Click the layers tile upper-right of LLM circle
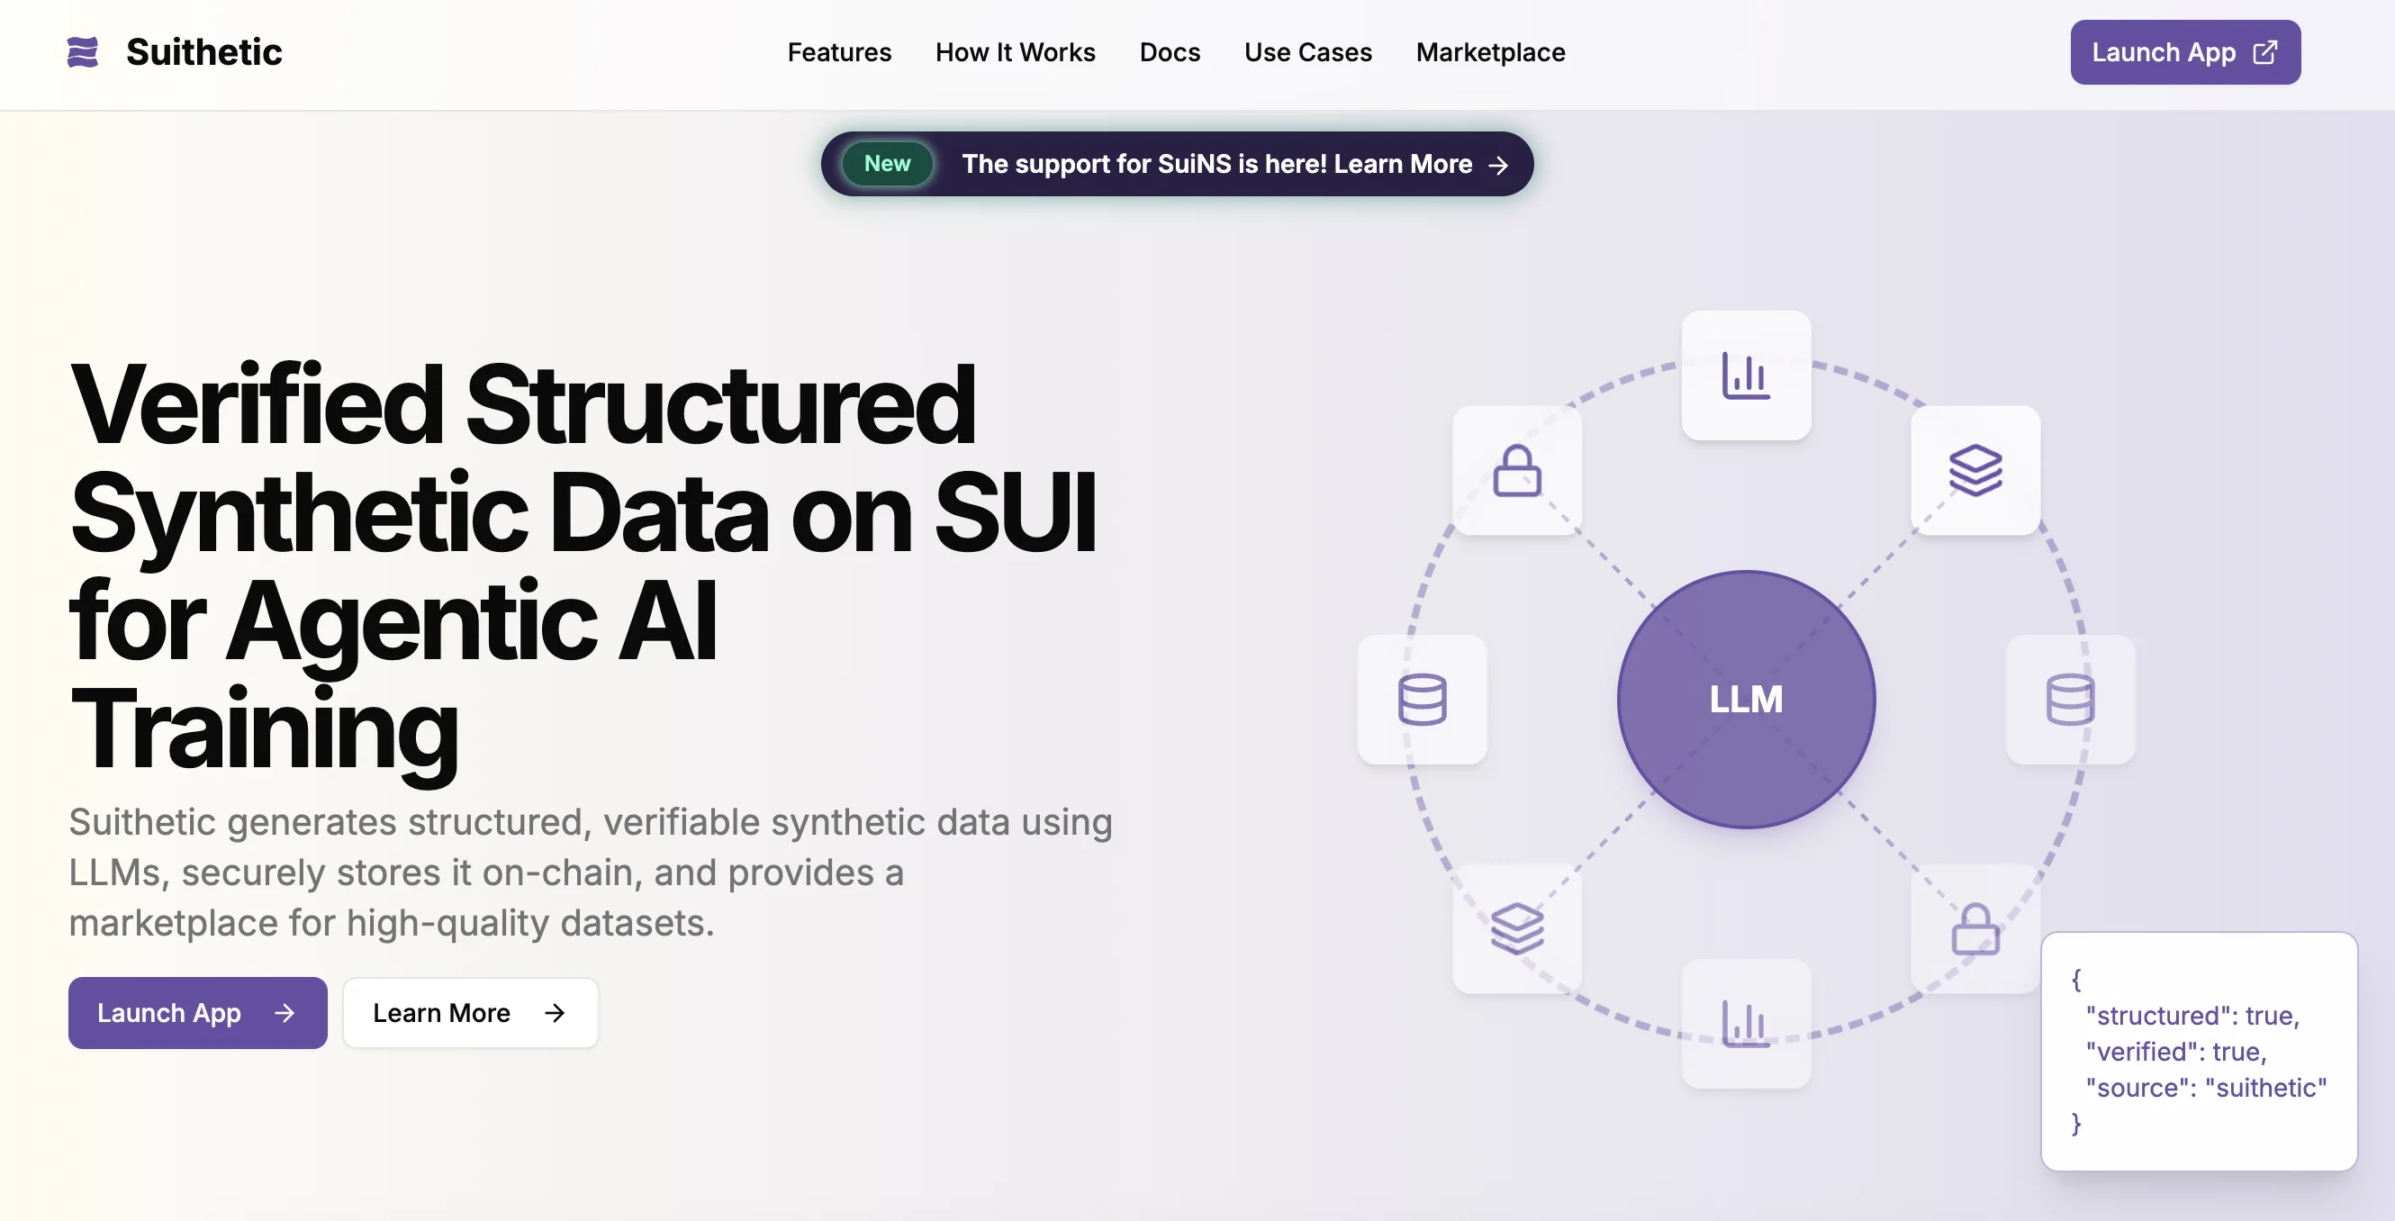Screen dimensions: 2395x1221 point(1975,471)
